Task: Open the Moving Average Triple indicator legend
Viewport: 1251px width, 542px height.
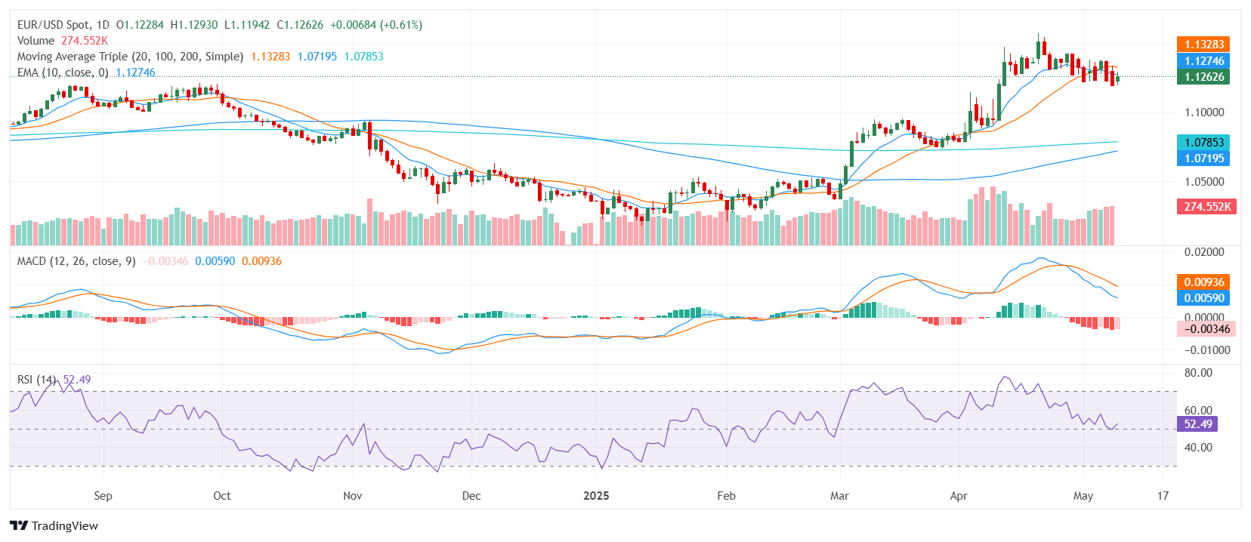Action: click(130, 57)
